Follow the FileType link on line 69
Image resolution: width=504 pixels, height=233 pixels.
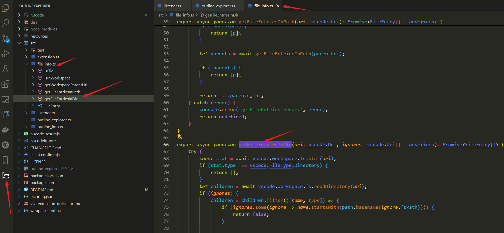click(x=280, y=165)
